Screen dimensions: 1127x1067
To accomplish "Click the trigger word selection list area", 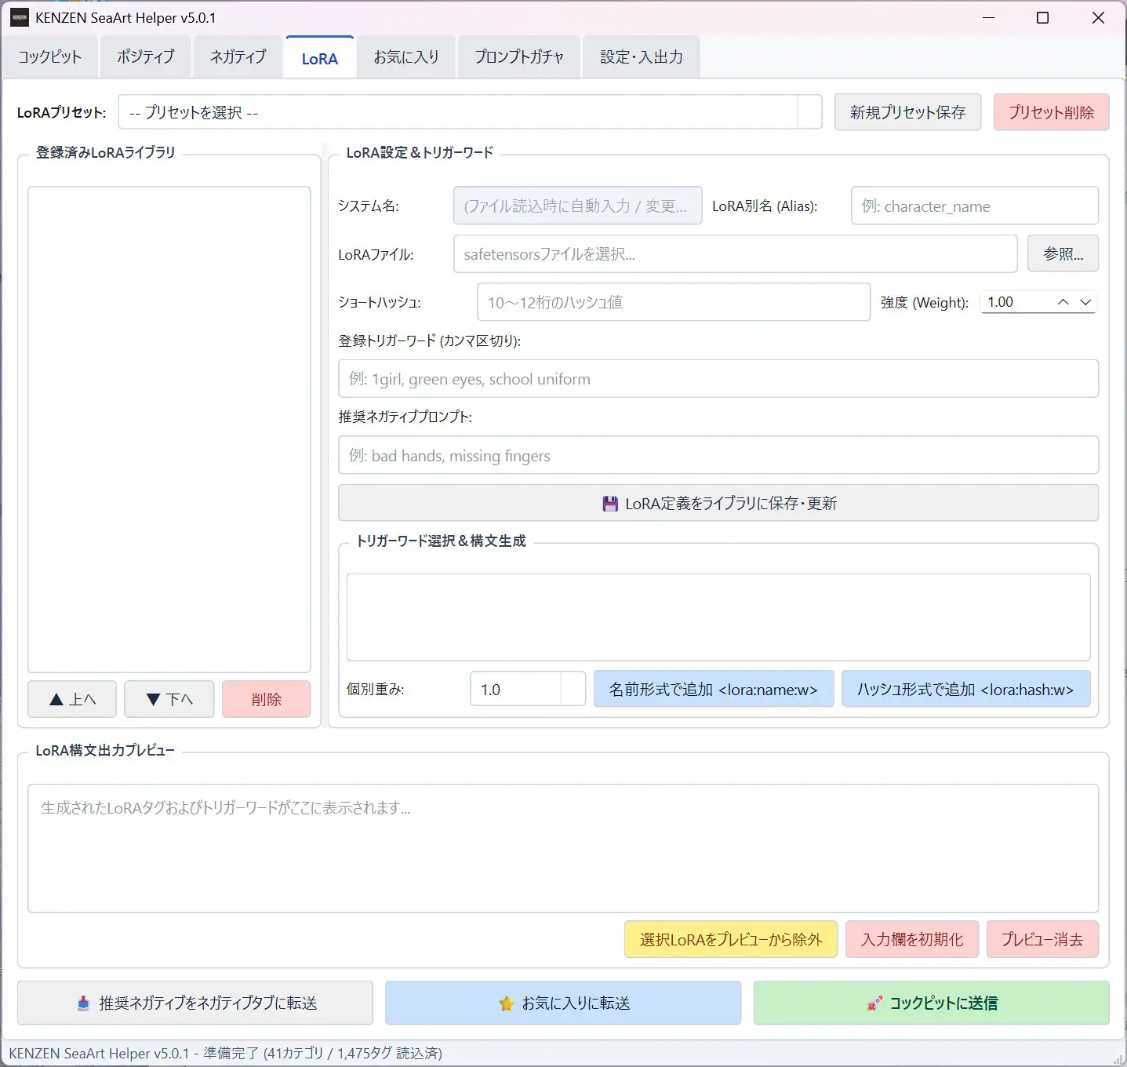I will coord(718,617).
